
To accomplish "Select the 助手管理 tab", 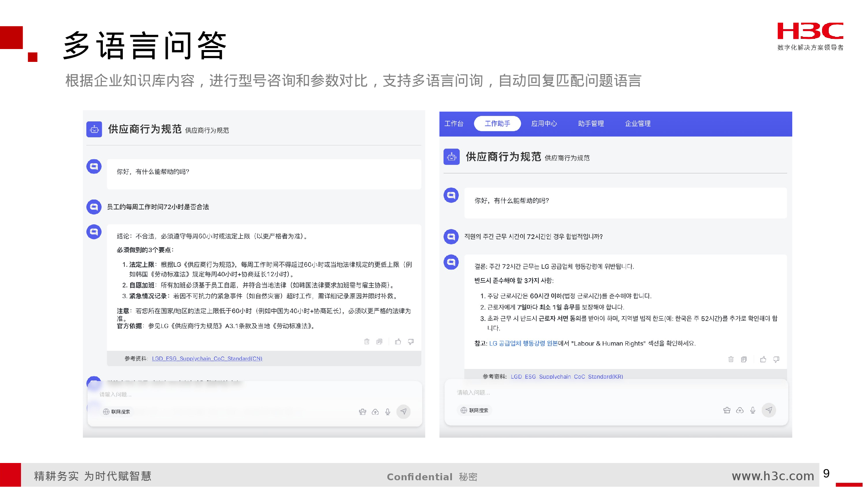I will click(x=591, y=123).
